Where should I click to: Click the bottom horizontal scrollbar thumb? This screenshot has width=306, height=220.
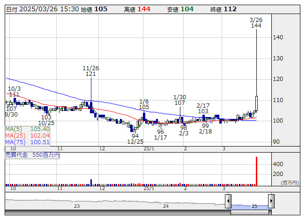[x=251, y=213]
